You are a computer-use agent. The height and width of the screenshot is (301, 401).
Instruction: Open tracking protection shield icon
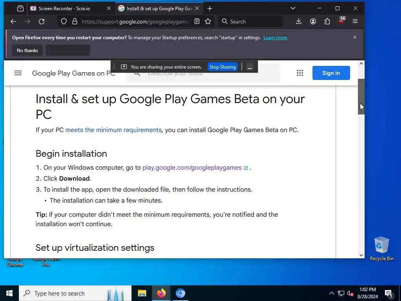64,22
